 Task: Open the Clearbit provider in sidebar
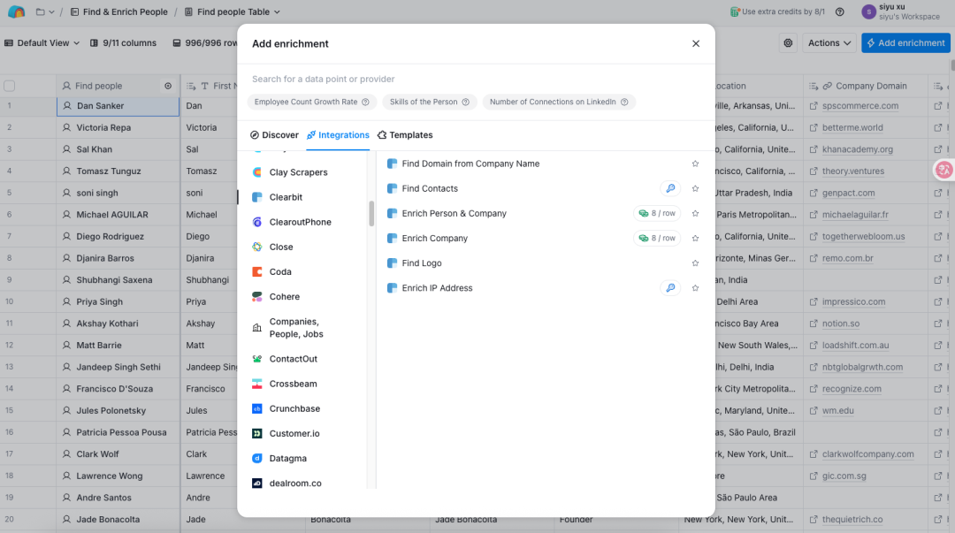[x=286, y=197]
